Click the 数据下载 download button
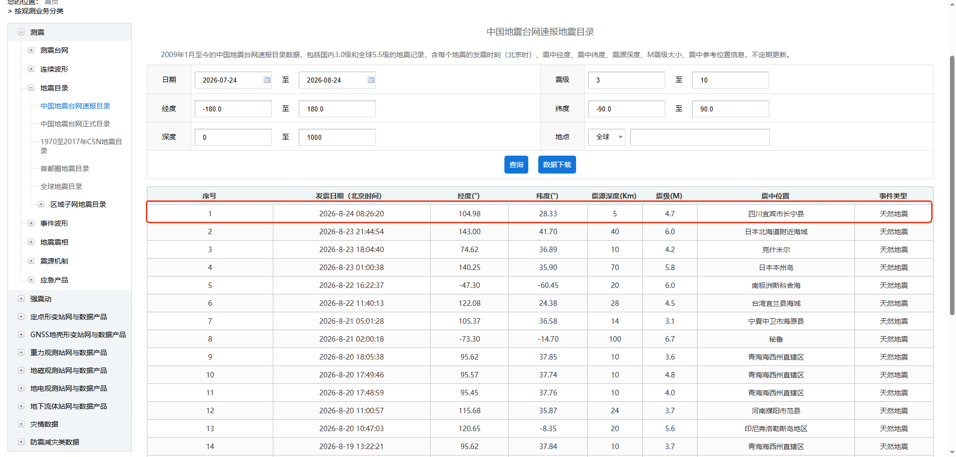This screenshot has height=457, width=956. (x=557, y=165)
